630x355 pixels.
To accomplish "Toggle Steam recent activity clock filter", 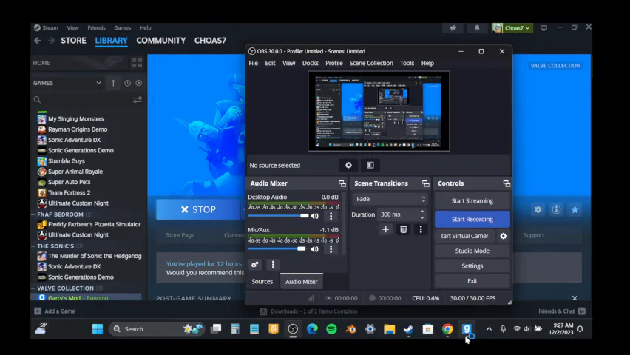I will [127, 83].
